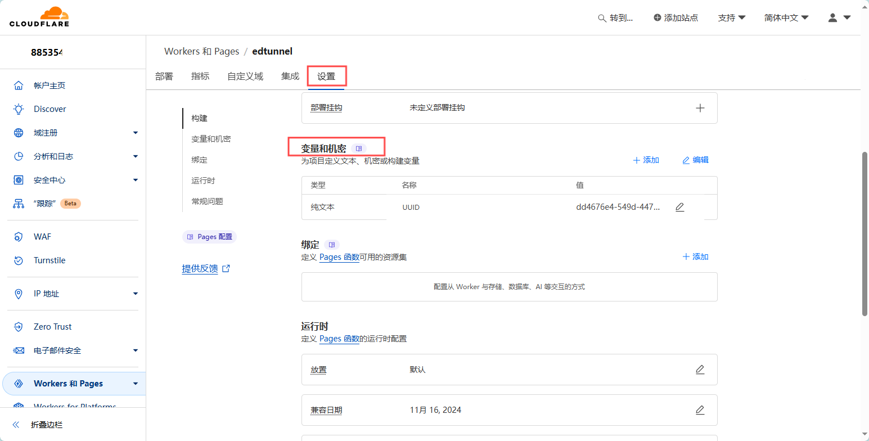Open the search magnifier 转到...
Viewport: 869px width, 441px height.
(x=615, y=18)
